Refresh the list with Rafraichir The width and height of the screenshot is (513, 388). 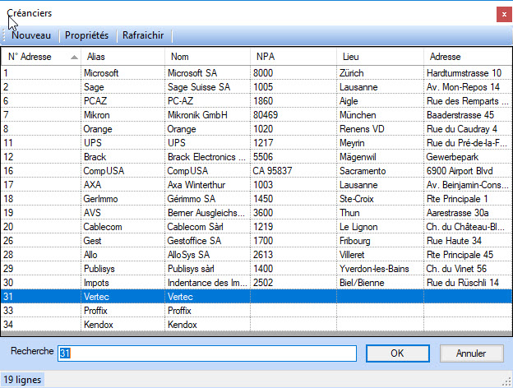[143, 35]
